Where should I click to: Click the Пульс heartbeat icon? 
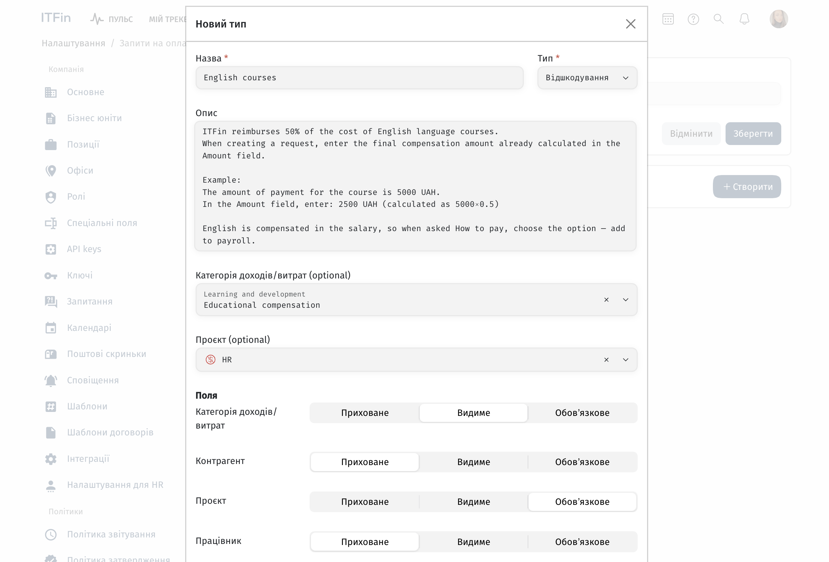pyautogui.click(x=97, y=19)
